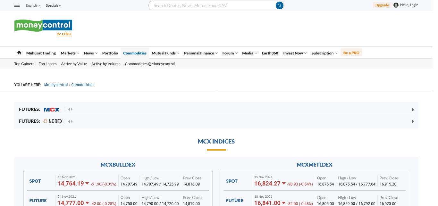Select Top Gainers in sub-navigation
438x206 pixels.
click(x=24, y=64)
